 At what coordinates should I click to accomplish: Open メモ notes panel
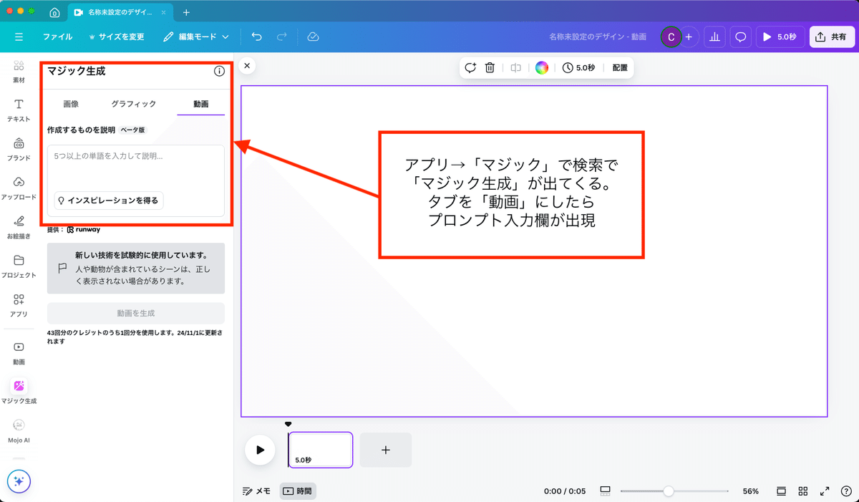point(256,491)
